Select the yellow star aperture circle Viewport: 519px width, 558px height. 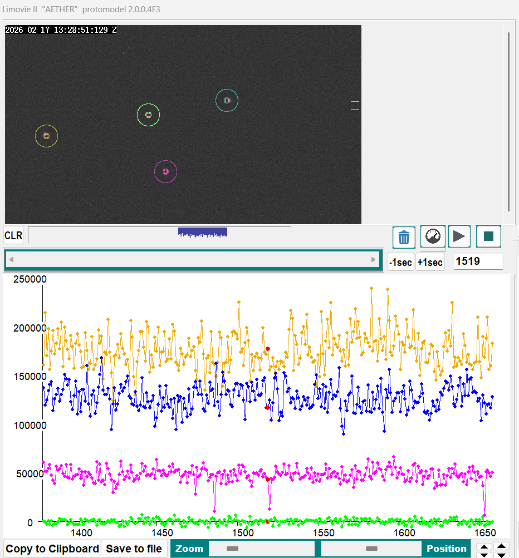coord(46,136)
